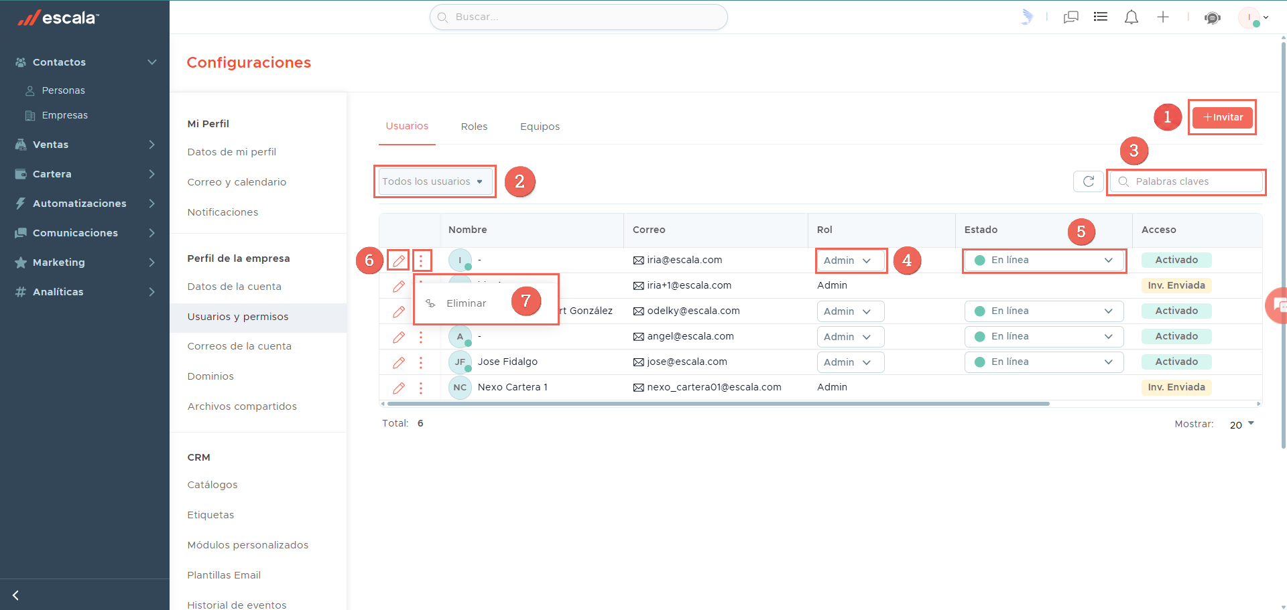
Task: Open Plantillas Email
Action: (x=224, y=575)
